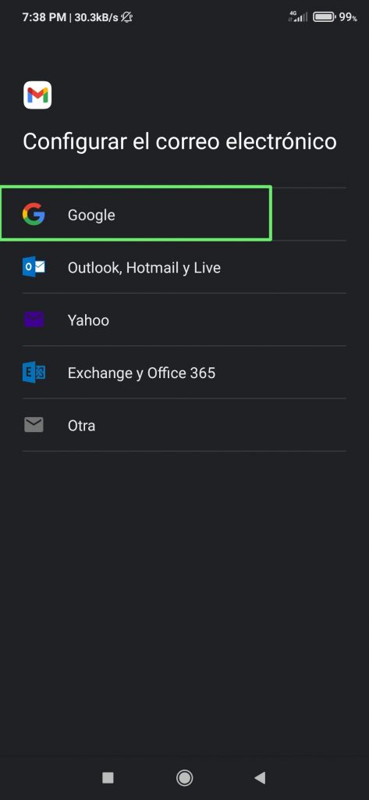
Task: Tap the 4G signal strength icon
Action: (x=298, y=17)
